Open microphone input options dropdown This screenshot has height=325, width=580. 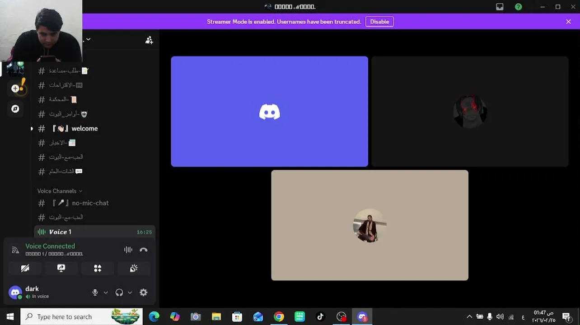(x=106, y=292)
